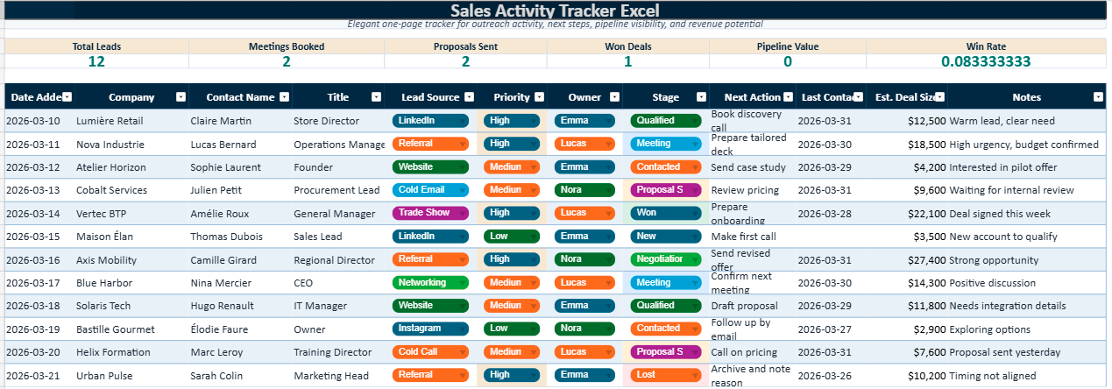
Task: Open the Date Added column filter button
Action: 67,97
